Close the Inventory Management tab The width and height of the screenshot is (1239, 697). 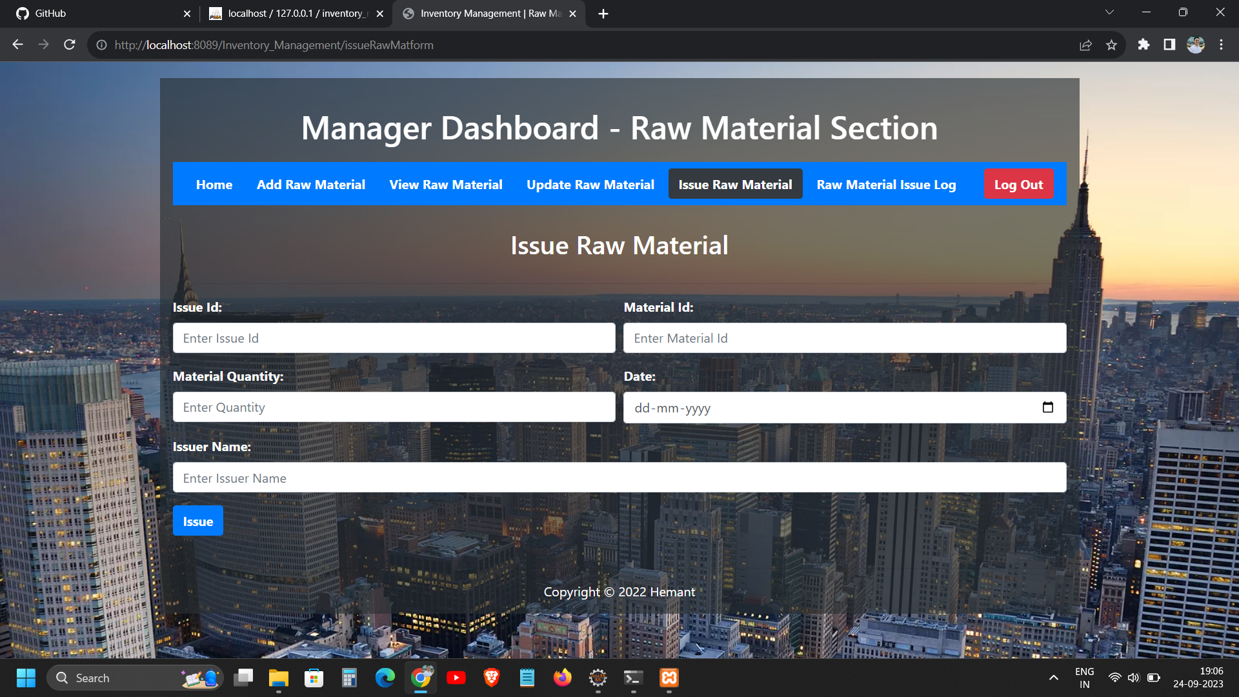pos(572,14)
